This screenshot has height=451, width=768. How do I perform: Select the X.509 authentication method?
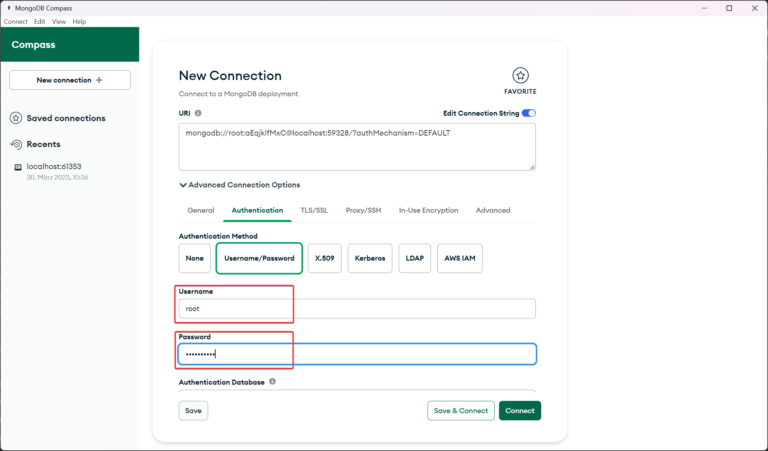pyautogui.click(x=325, y=258)
